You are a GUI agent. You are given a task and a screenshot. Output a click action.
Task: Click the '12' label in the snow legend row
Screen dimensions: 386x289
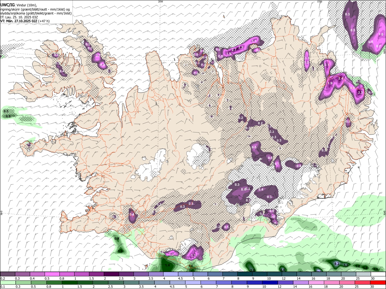(283, 278)
